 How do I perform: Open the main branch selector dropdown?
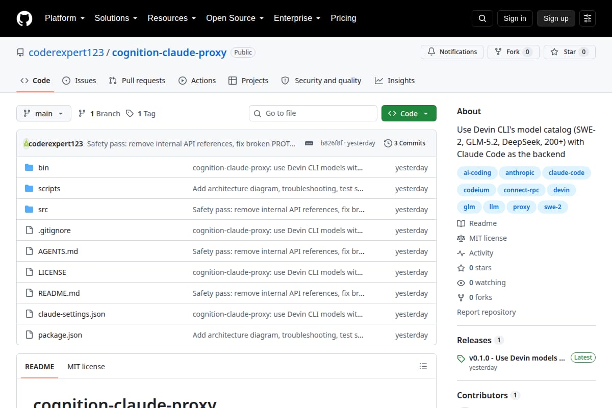(x=43, y=113)
